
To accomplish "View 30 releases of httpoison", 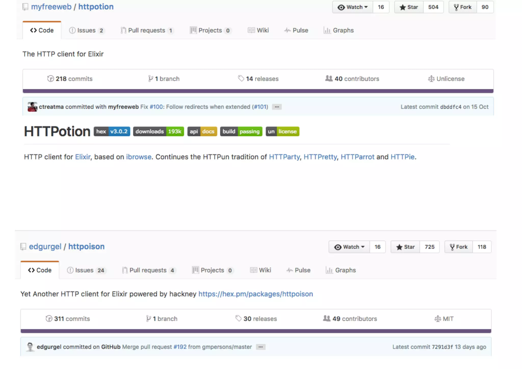I will (x=256, y=319).
